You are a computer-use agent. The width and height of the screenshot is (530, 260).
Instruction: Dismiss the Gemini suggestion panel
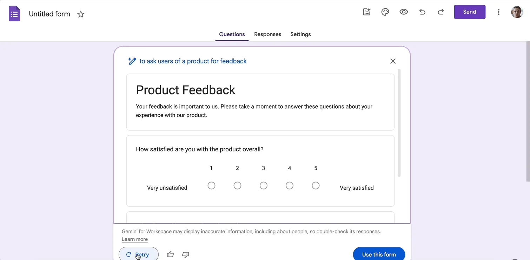(393, 61)
